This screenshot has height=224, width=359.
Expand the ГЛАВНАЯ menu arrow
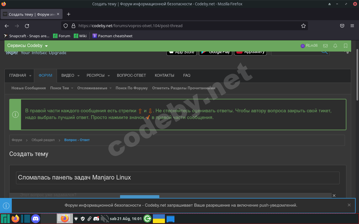coord(30,76)
